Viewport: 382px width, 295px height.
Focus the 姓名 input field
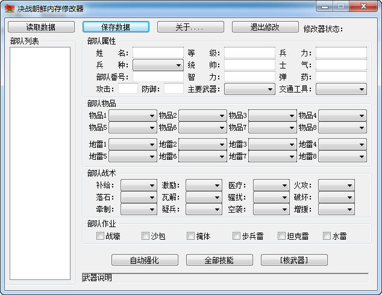pyautogui.click(x=158, y=53)
